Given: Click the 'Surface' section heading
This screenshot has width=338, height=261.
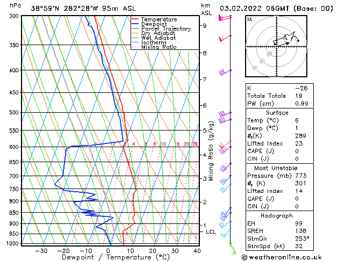Looking at the screenshot, I should [x=277, y=113].
